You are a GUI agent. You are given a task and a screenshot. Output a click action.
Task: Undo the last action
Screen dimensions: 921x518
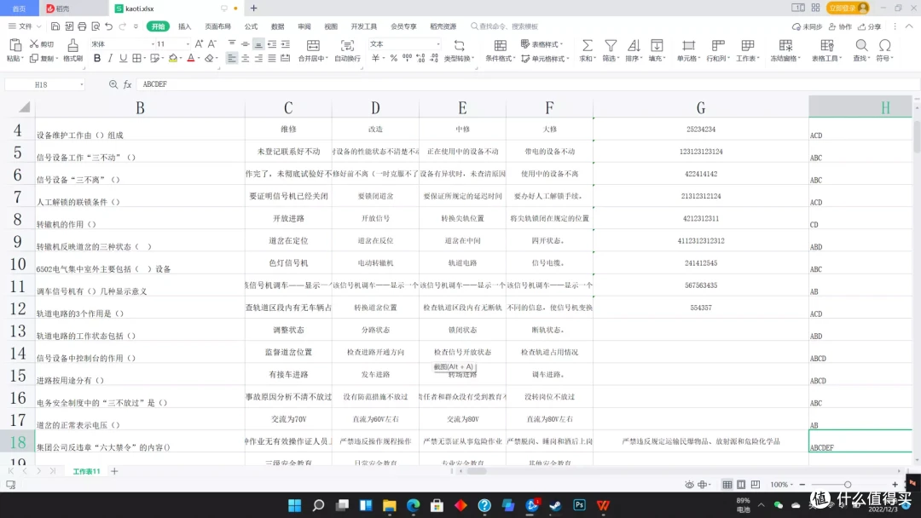[108, 26]
